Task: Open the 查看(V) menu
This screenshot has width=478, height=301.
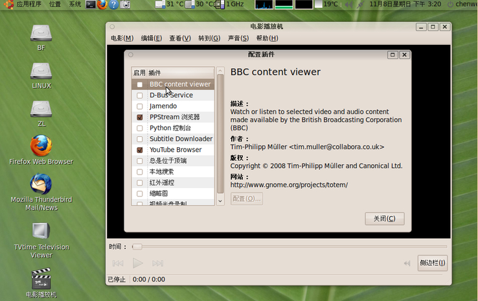Action: click(x=180, y=38)
